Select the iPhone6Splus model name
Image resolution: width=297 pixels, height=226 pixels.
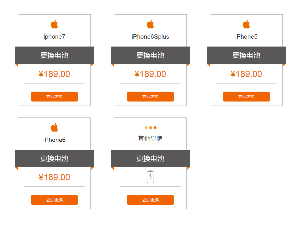150,37
